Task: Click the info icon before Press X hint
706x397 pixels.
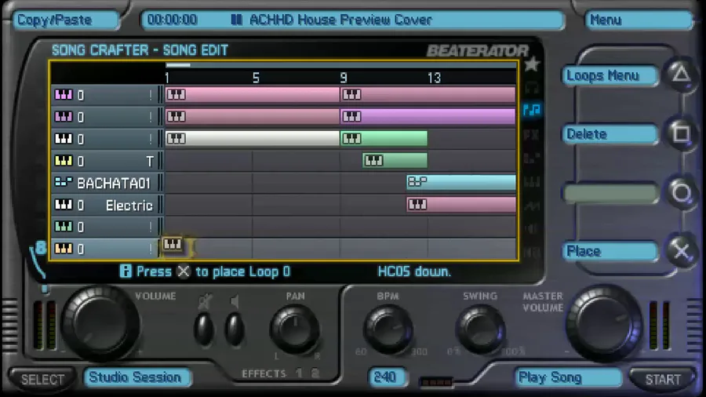Action: 126,271
